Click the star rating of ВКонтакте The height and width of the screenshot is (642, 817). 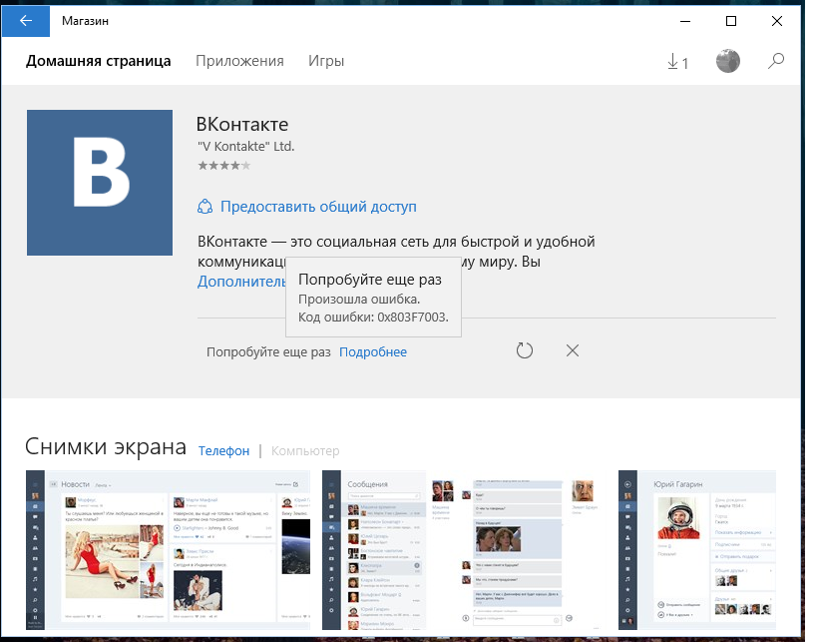pos(224,166)
